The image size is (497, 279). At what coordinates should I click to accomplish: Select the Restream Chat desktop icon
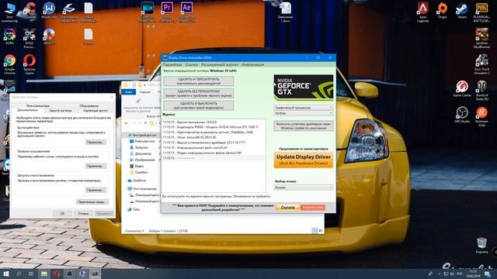(481, 116)
